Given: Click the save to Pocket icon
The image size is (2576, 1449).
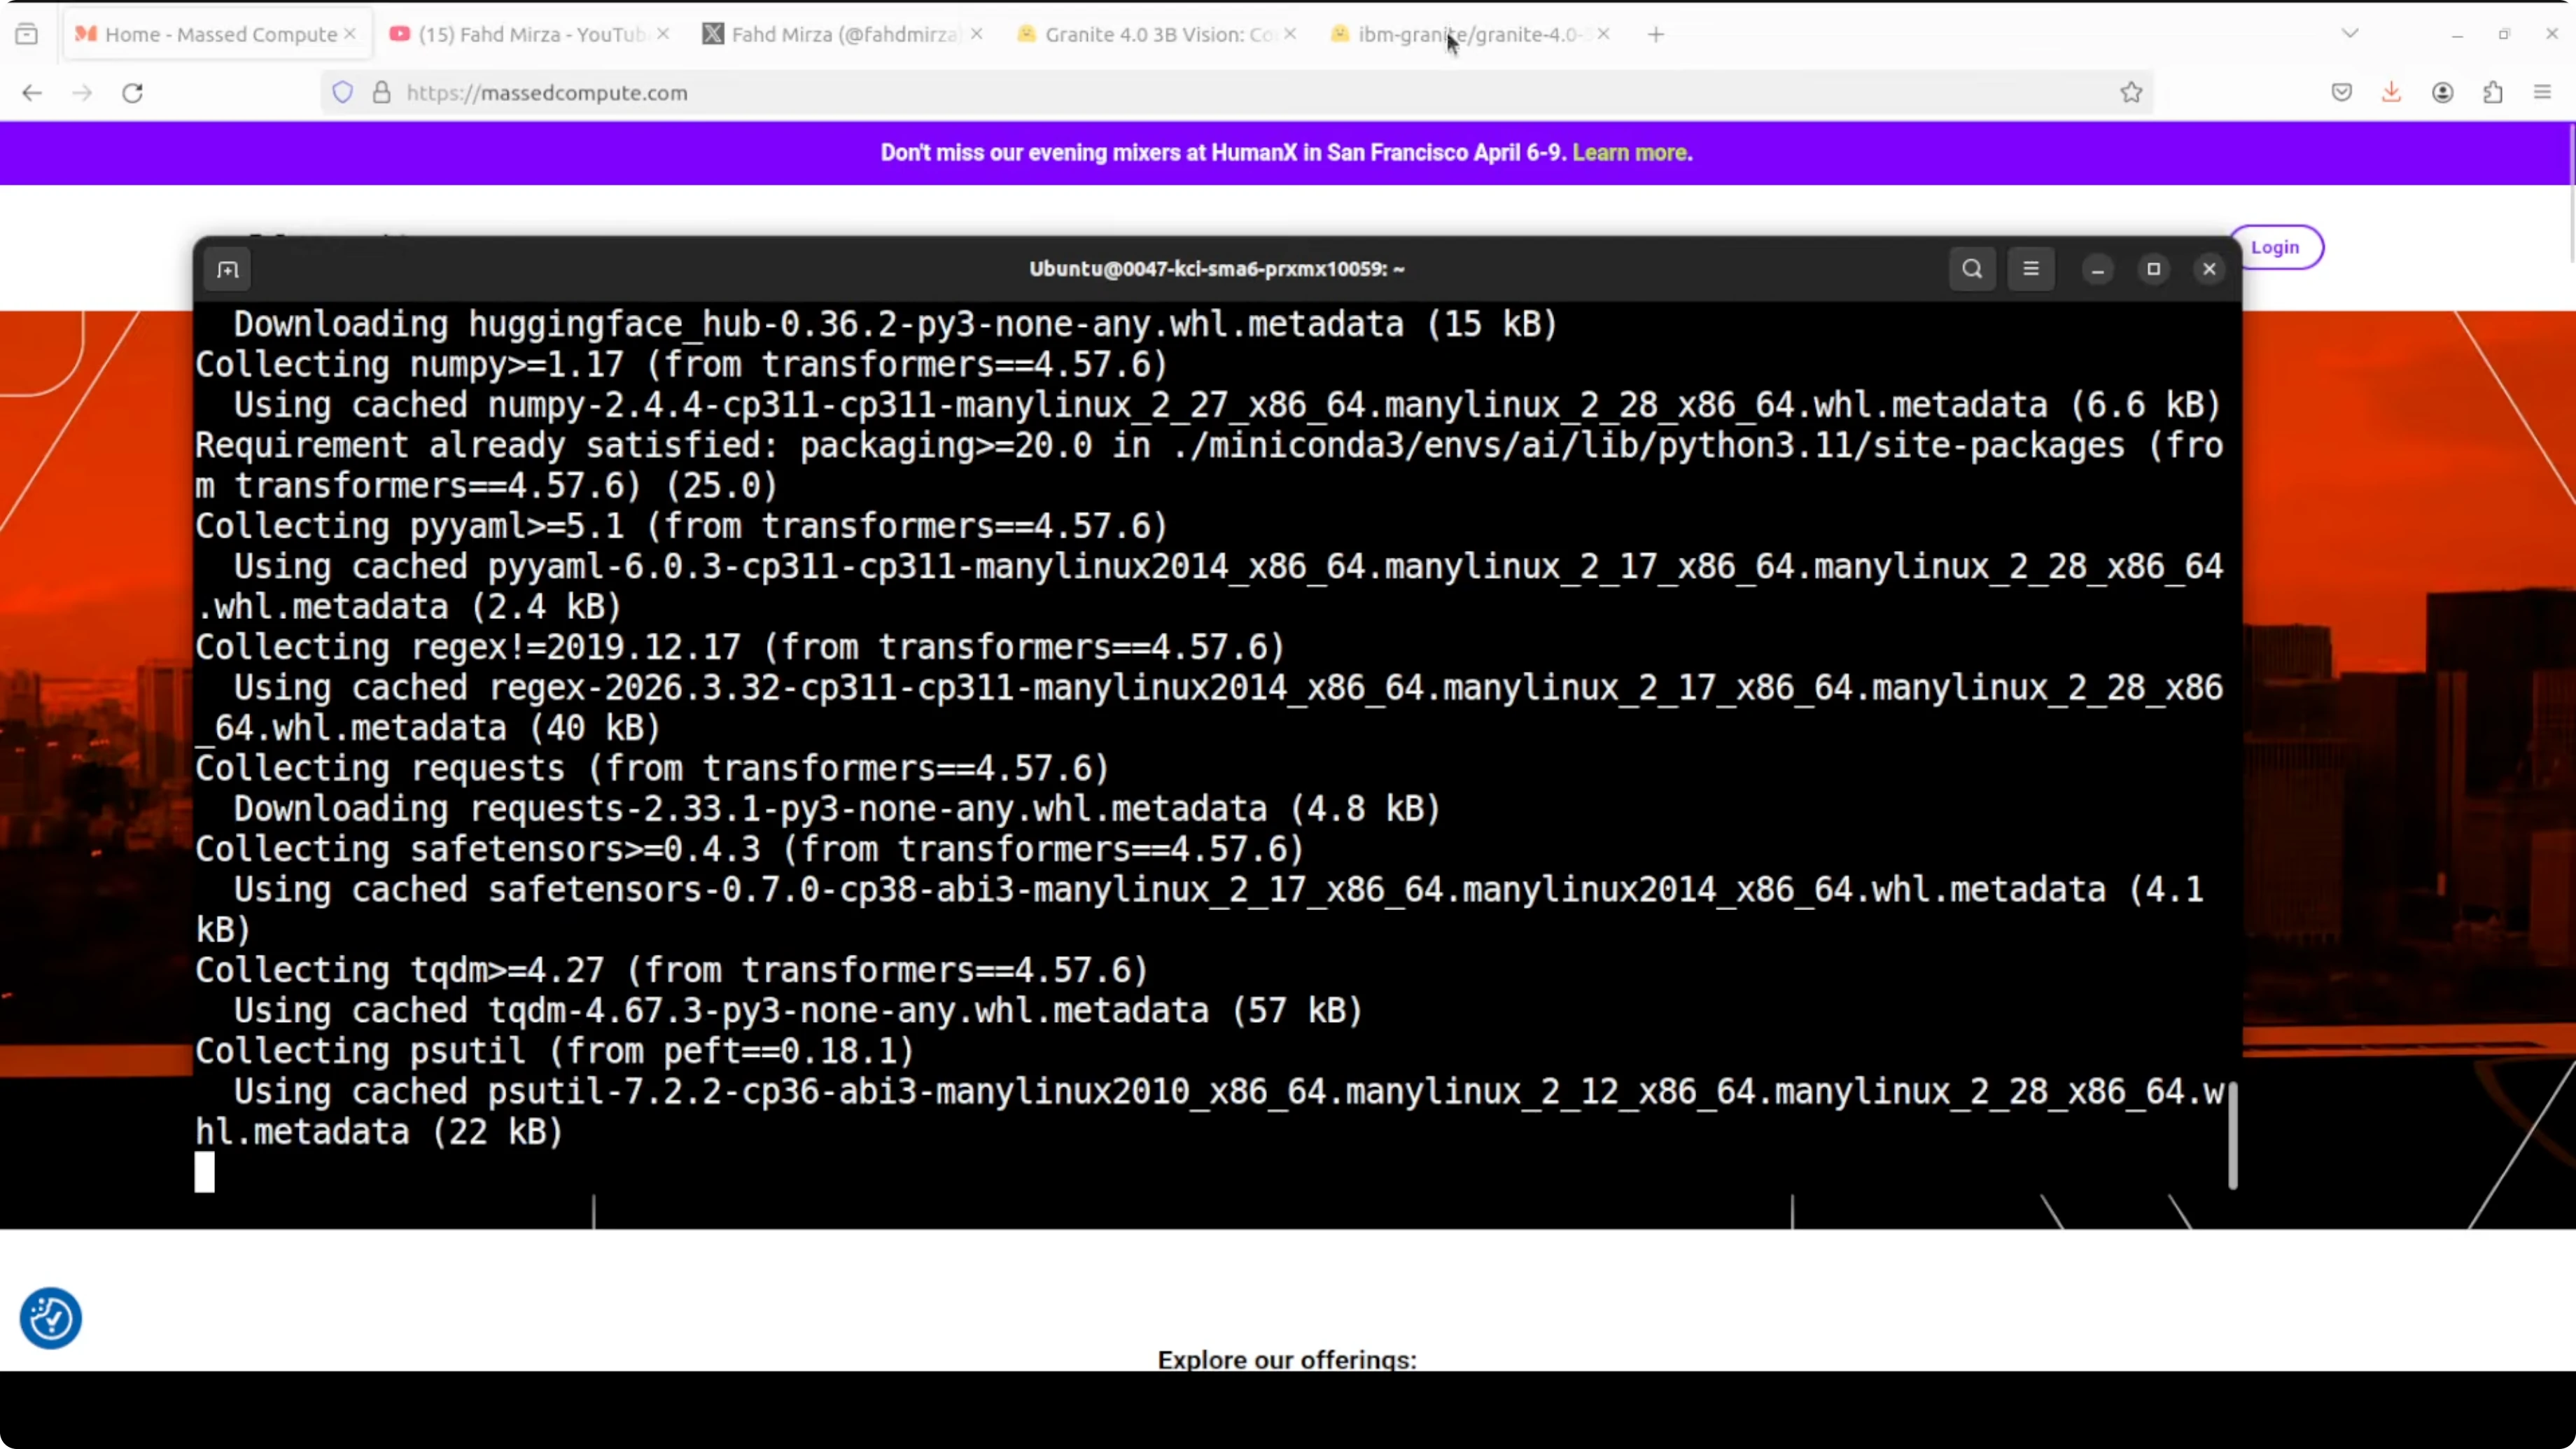Looking at the screenshot, I should click(2341, 93).
